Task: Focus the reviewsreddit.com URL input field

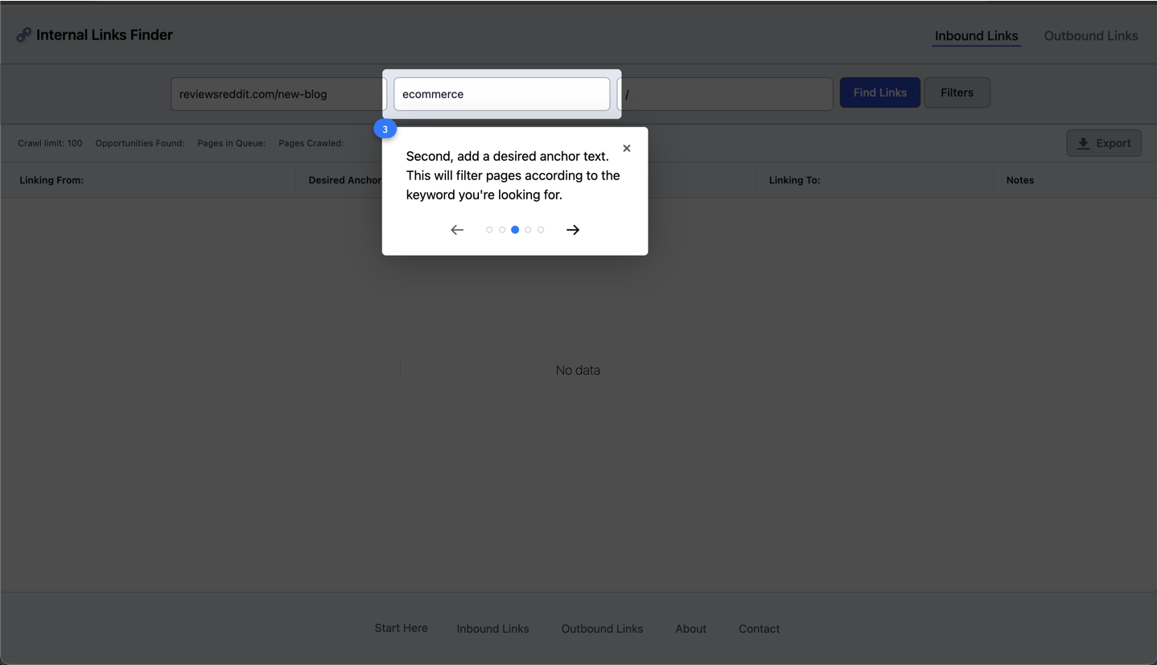Action: [278, 94]
